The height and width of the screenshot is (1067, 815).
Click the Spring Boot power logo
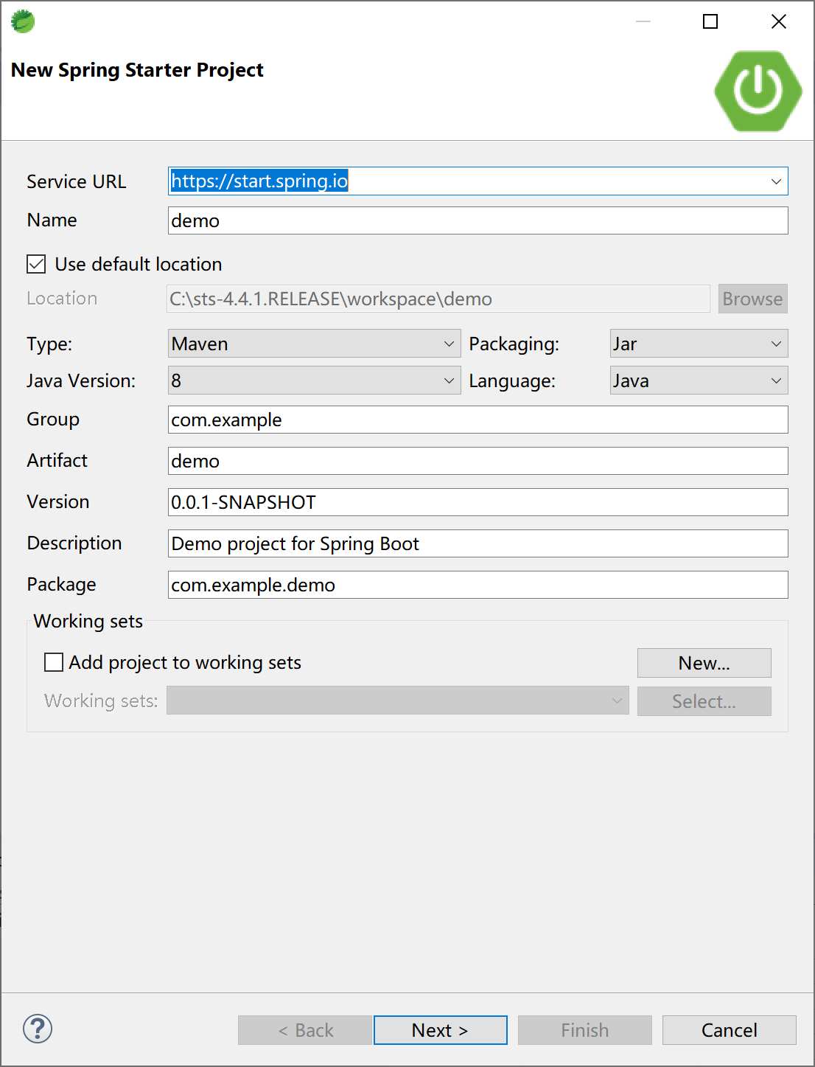(x=758, y=91)
